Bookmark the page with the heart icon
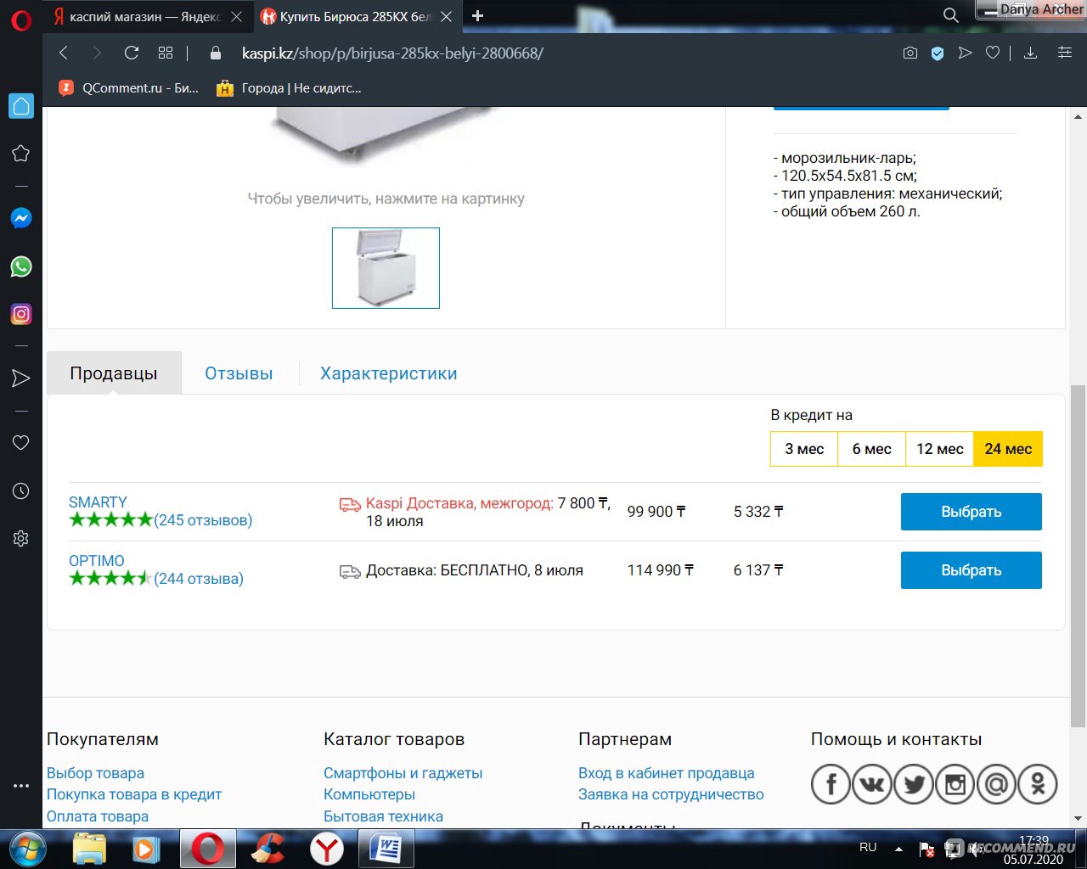The image size is (1087, 869). (x=992, y=53)
